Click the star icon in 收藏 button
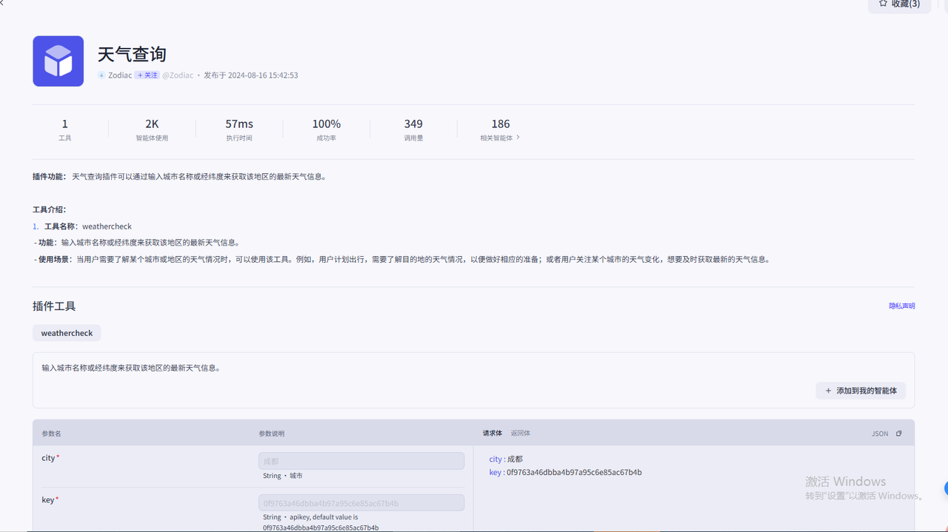The height and width of the screenshot is (532, 948). coord(883,4)
